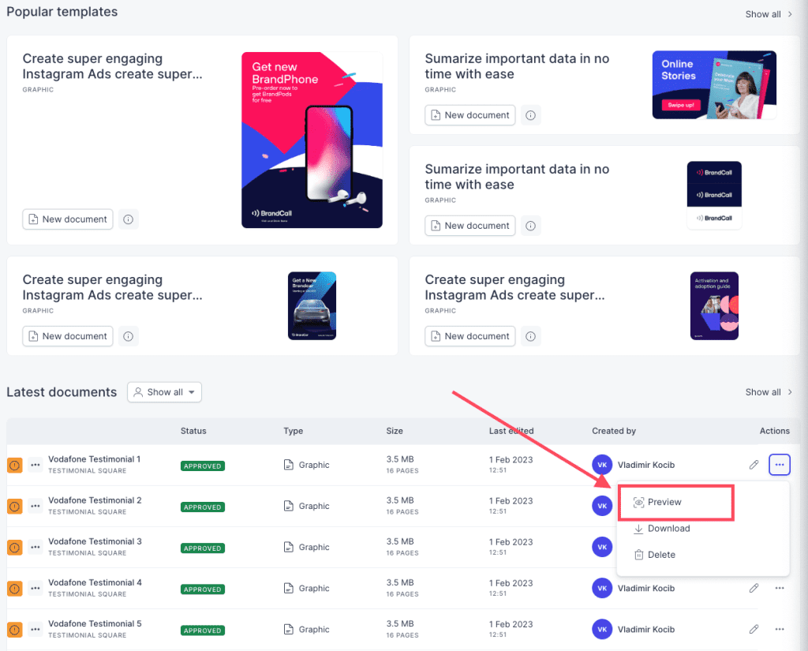The width and height of the screenshot is (808, 651).
Task: Open the three-dot actions menu for Vodafone Testimonial 5
Action: click(779, 630)
